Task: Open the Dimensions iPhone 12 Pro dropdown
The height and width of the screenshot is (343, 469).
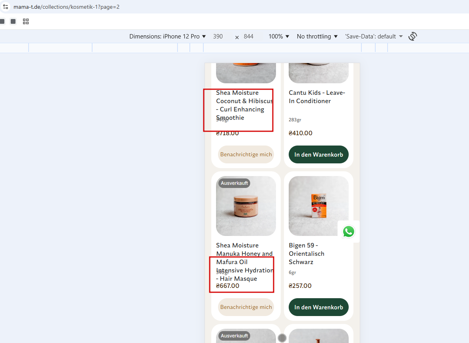Action: click(168, 36)
